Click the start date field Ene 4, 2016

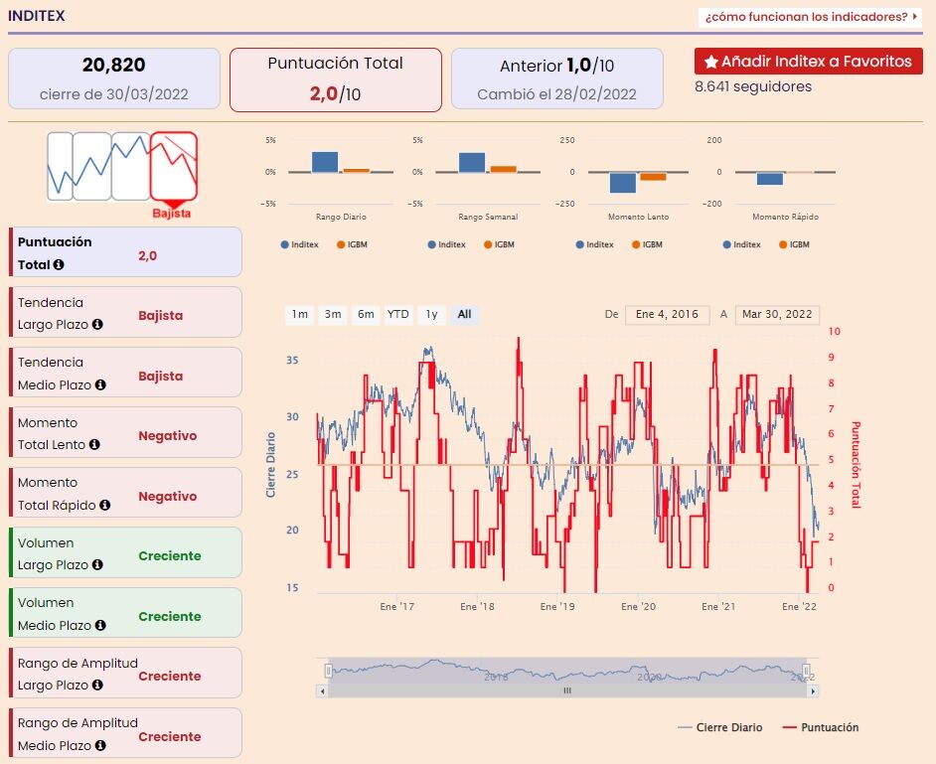668,315
